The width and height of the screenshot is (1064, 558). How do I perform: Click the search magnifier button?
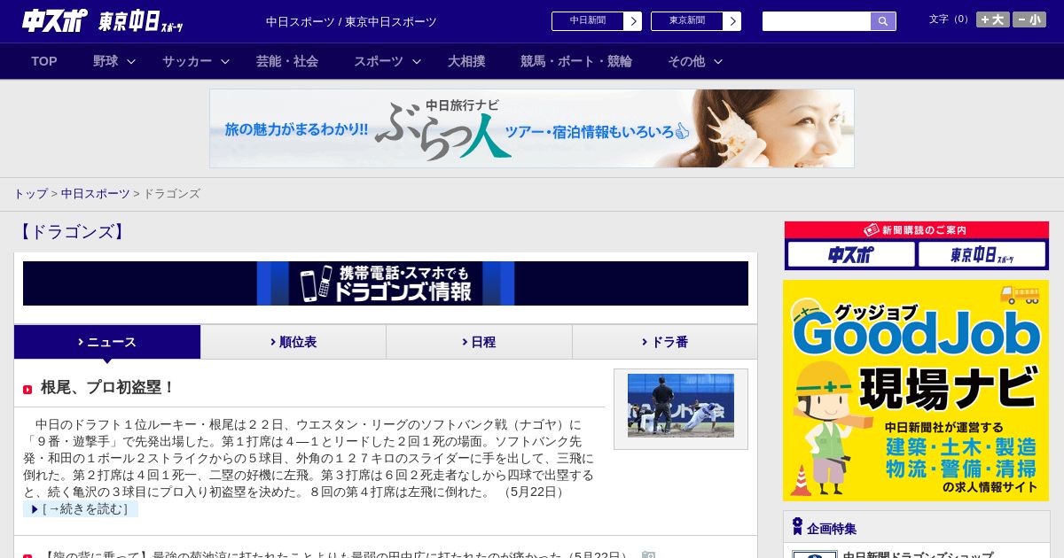[883, 21]
